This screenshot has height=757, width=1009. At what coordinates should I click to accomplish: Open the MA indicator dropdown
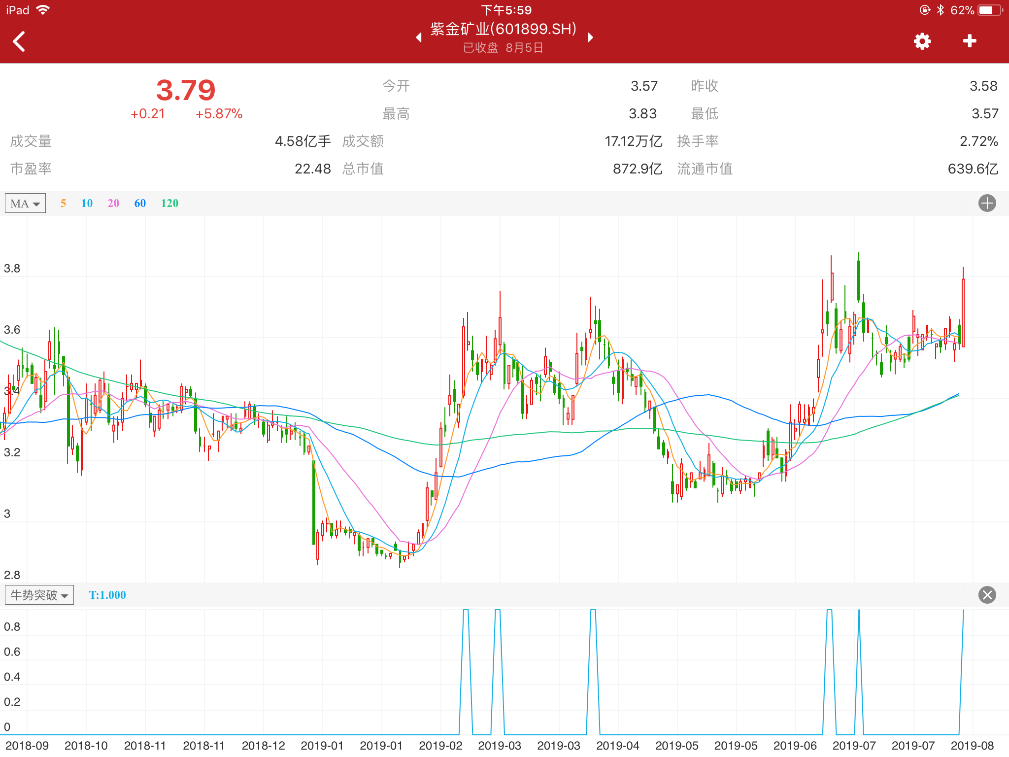pyautogui.click(x=25, y=203)
